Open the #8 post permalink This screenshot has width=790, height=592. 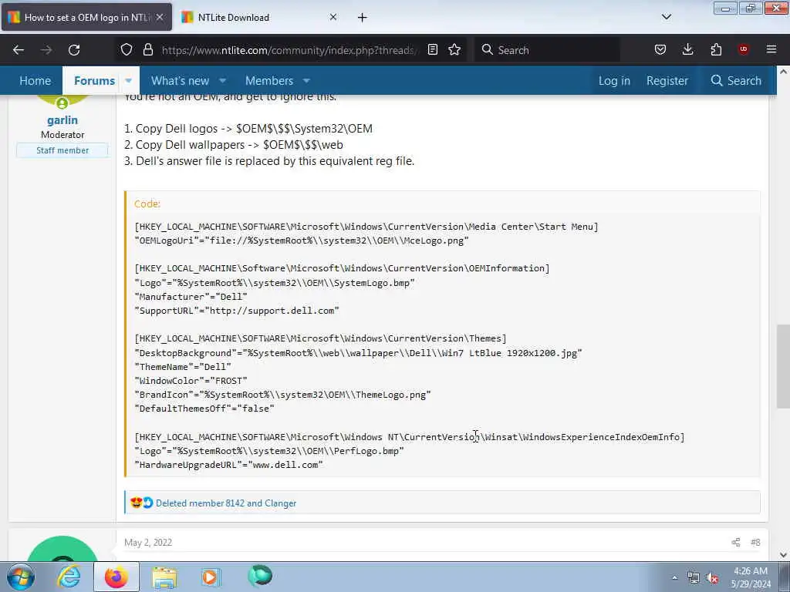click(755, 542)
